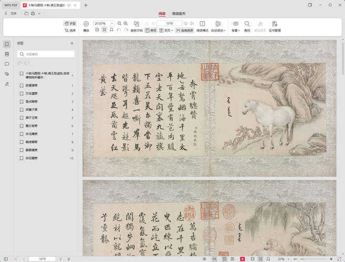Select the 手型 hand tool
The height and width of the screenshot is (262, 345).
tap(70, 24)
